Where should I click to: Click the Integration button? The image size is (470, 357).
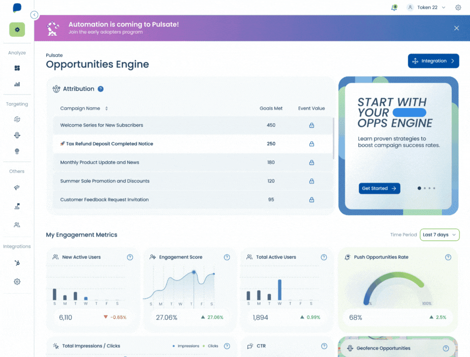(x=433, y=61)
